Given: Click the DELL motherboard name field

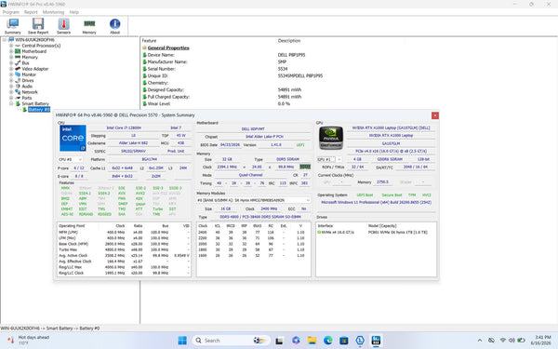Looking at the screenshot, I should pyautogui.click(x=253, y=129).
